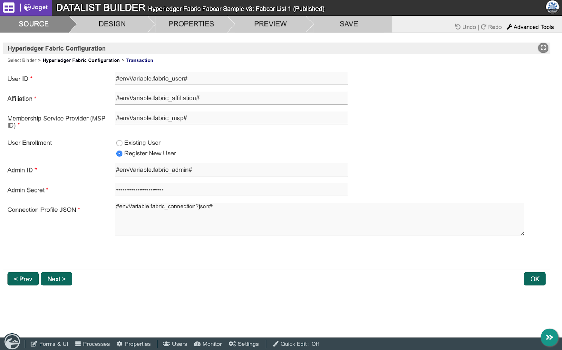Switch to the SOURCE step tab

point(34,24)
